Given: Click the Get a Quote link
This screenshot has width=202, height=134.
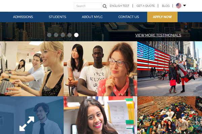Looking at the screenshot, I should [x=145, y=6].
